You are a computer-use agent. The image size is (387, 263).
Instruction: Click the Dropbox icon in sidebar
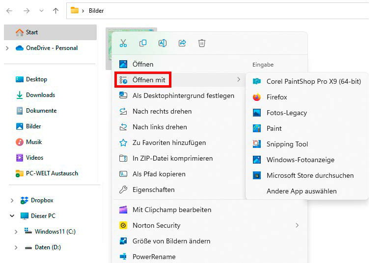click(24, 200)
